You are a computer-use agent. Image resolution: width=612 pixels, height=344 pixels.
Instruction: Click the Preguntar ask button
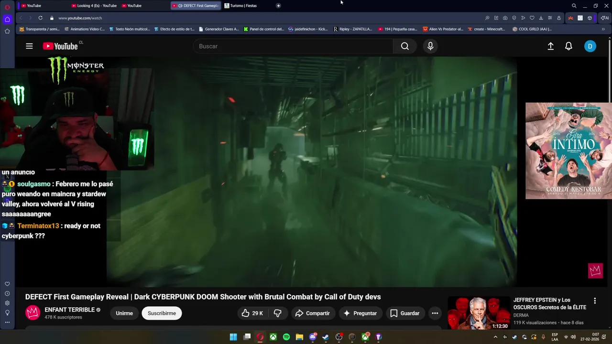360,313
